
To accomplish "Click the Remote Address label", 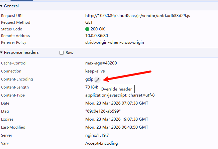I will click(x=15, y=36).
